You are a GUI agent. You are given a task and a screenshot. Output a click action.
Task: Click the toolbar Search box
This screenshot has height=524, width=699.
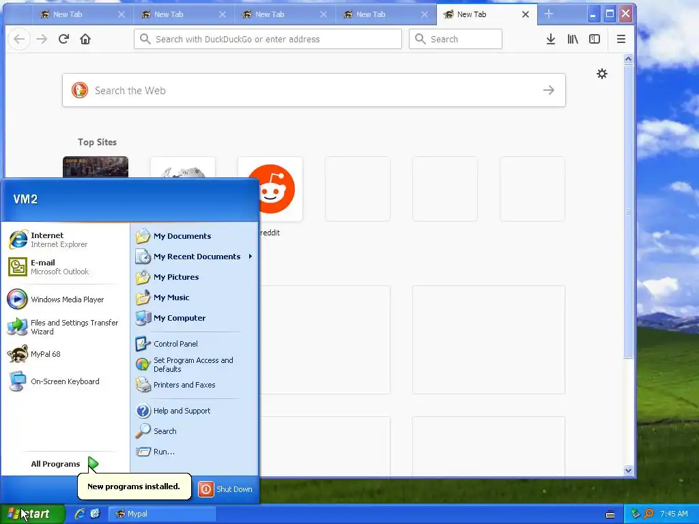455,39
